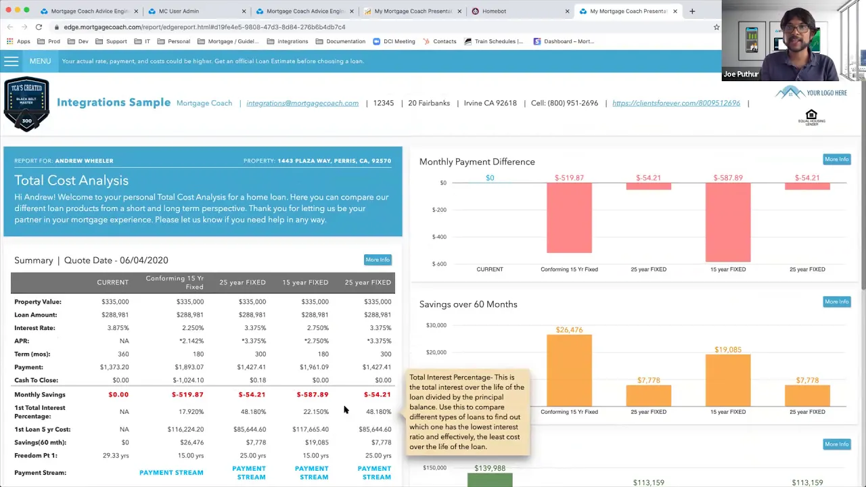866x487 pixels.
Task: Switch to fourth tab My Mortgage Coach Presentation
Action: click(x=413, y=11)
